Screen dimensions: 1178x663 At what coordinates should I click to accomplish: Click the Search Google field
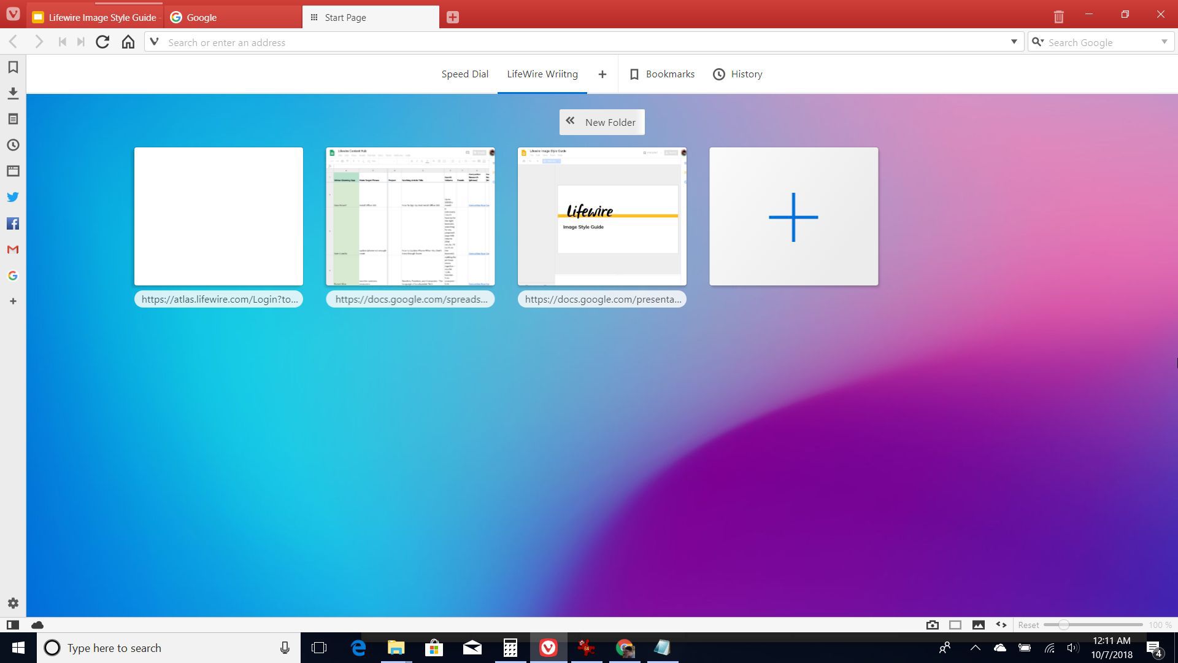1101,42
